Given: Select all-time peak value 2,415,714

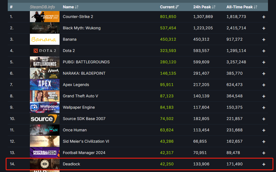Looking at the screenshot, I should coord(236,28).
